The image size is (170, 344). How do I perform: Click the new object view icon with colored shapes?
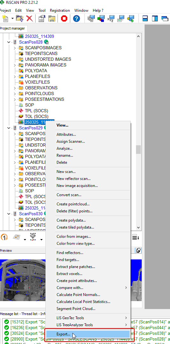(101, 18)
